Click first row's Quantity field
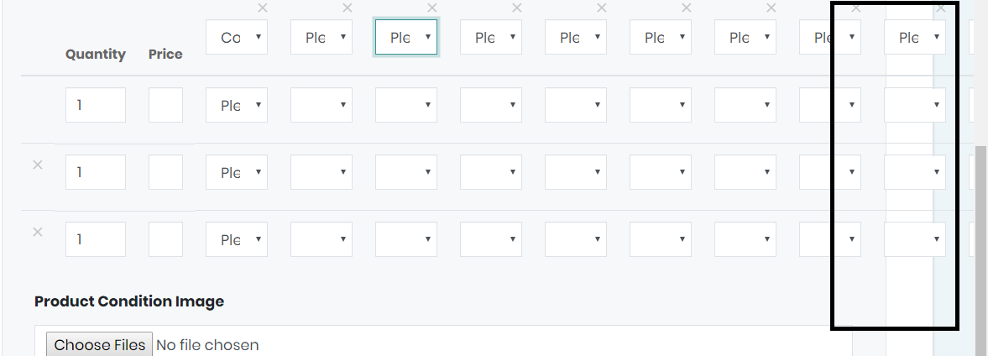Image resolution: width=988 pixels, height=356 pixels. tap(96, 105)
